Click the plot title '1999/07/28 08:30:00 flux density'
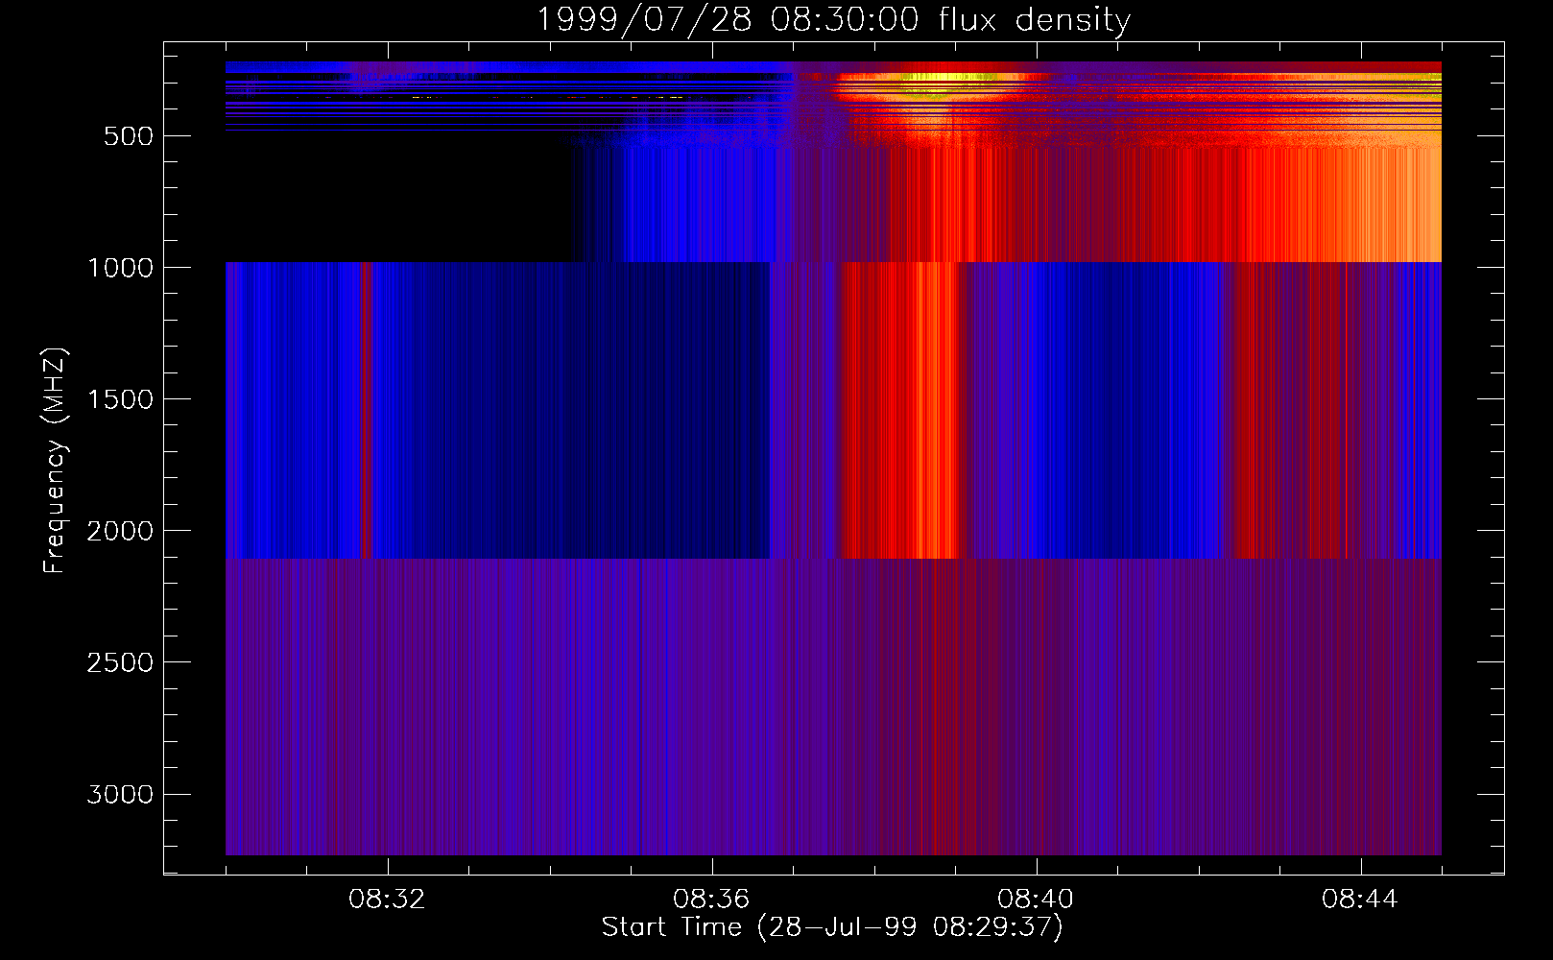1553x960 pixels. pos(833,19)
